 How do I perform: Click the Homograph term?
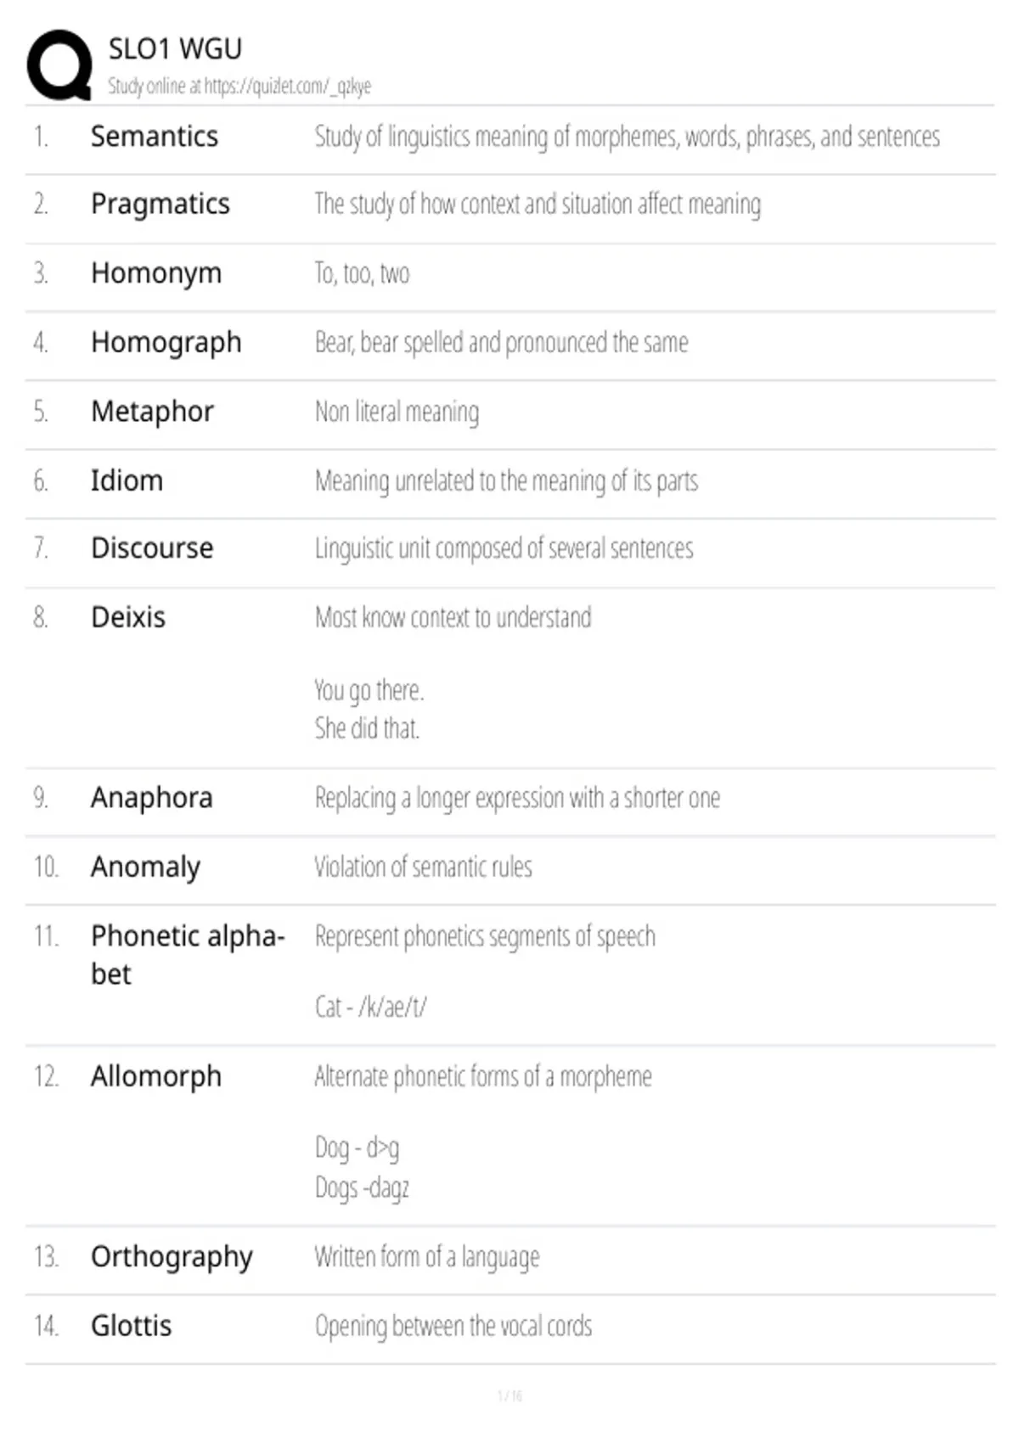pos(166,343)
